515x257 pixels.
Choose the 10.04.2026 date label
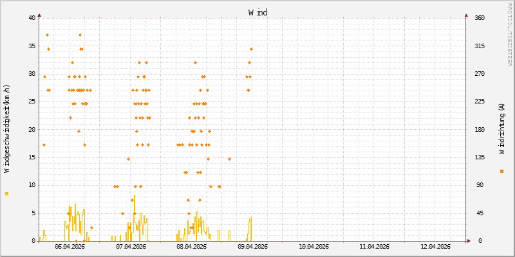(313, 247)
